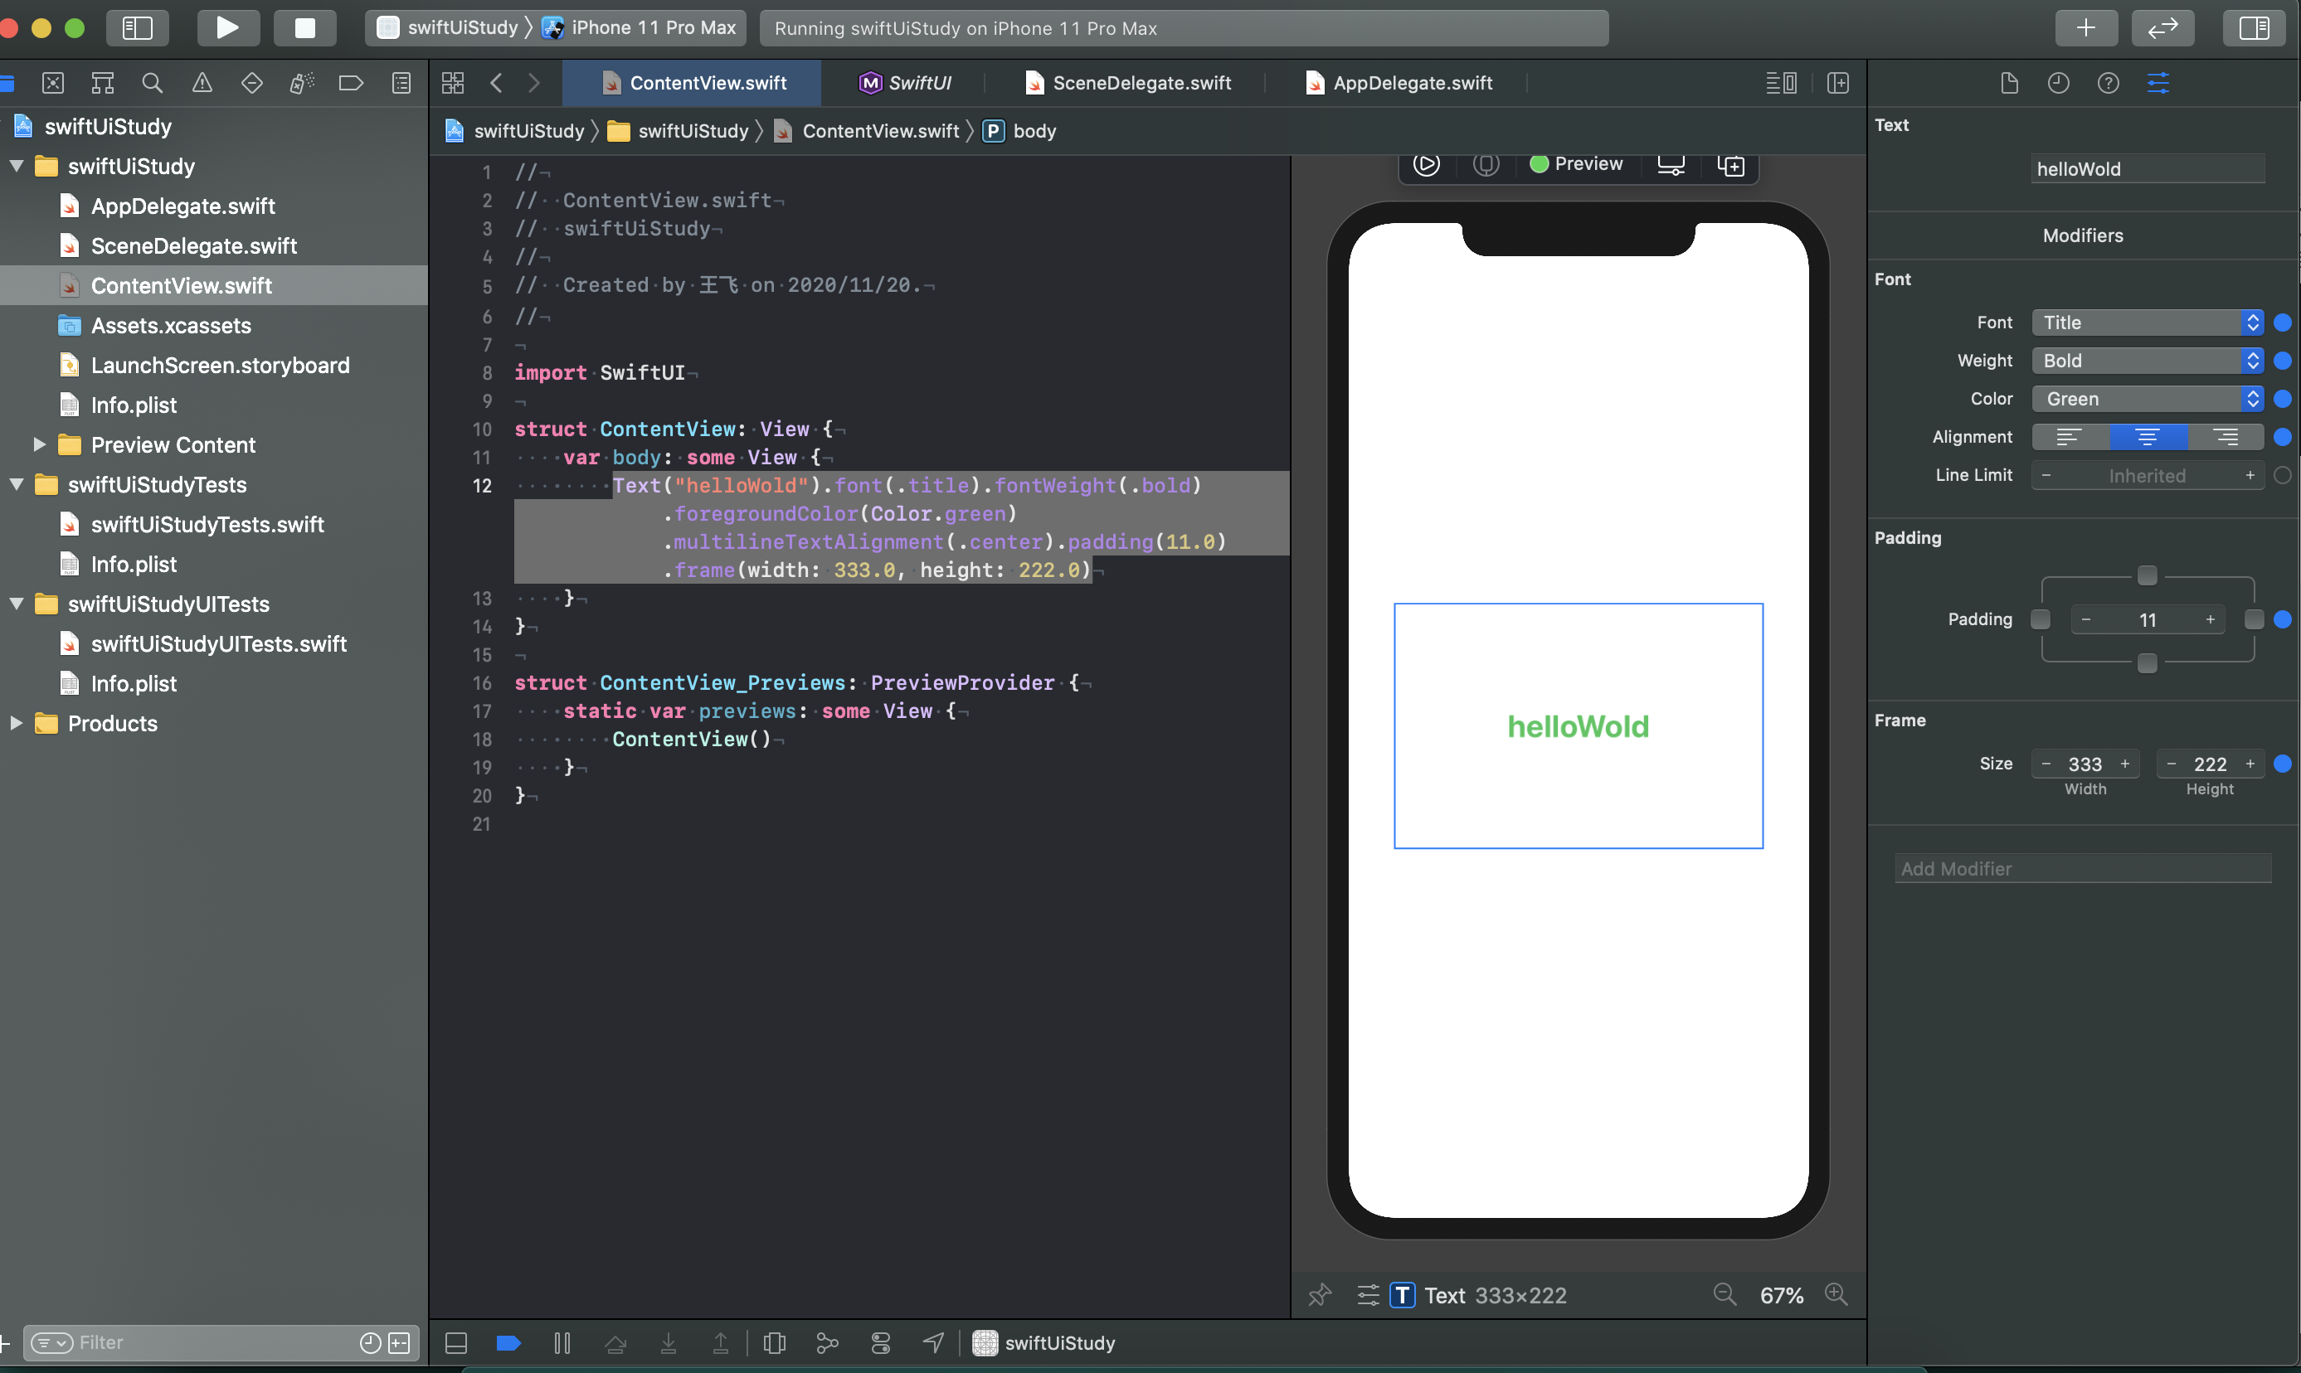Click the Run (play) button in toolbar

[227, 27]
